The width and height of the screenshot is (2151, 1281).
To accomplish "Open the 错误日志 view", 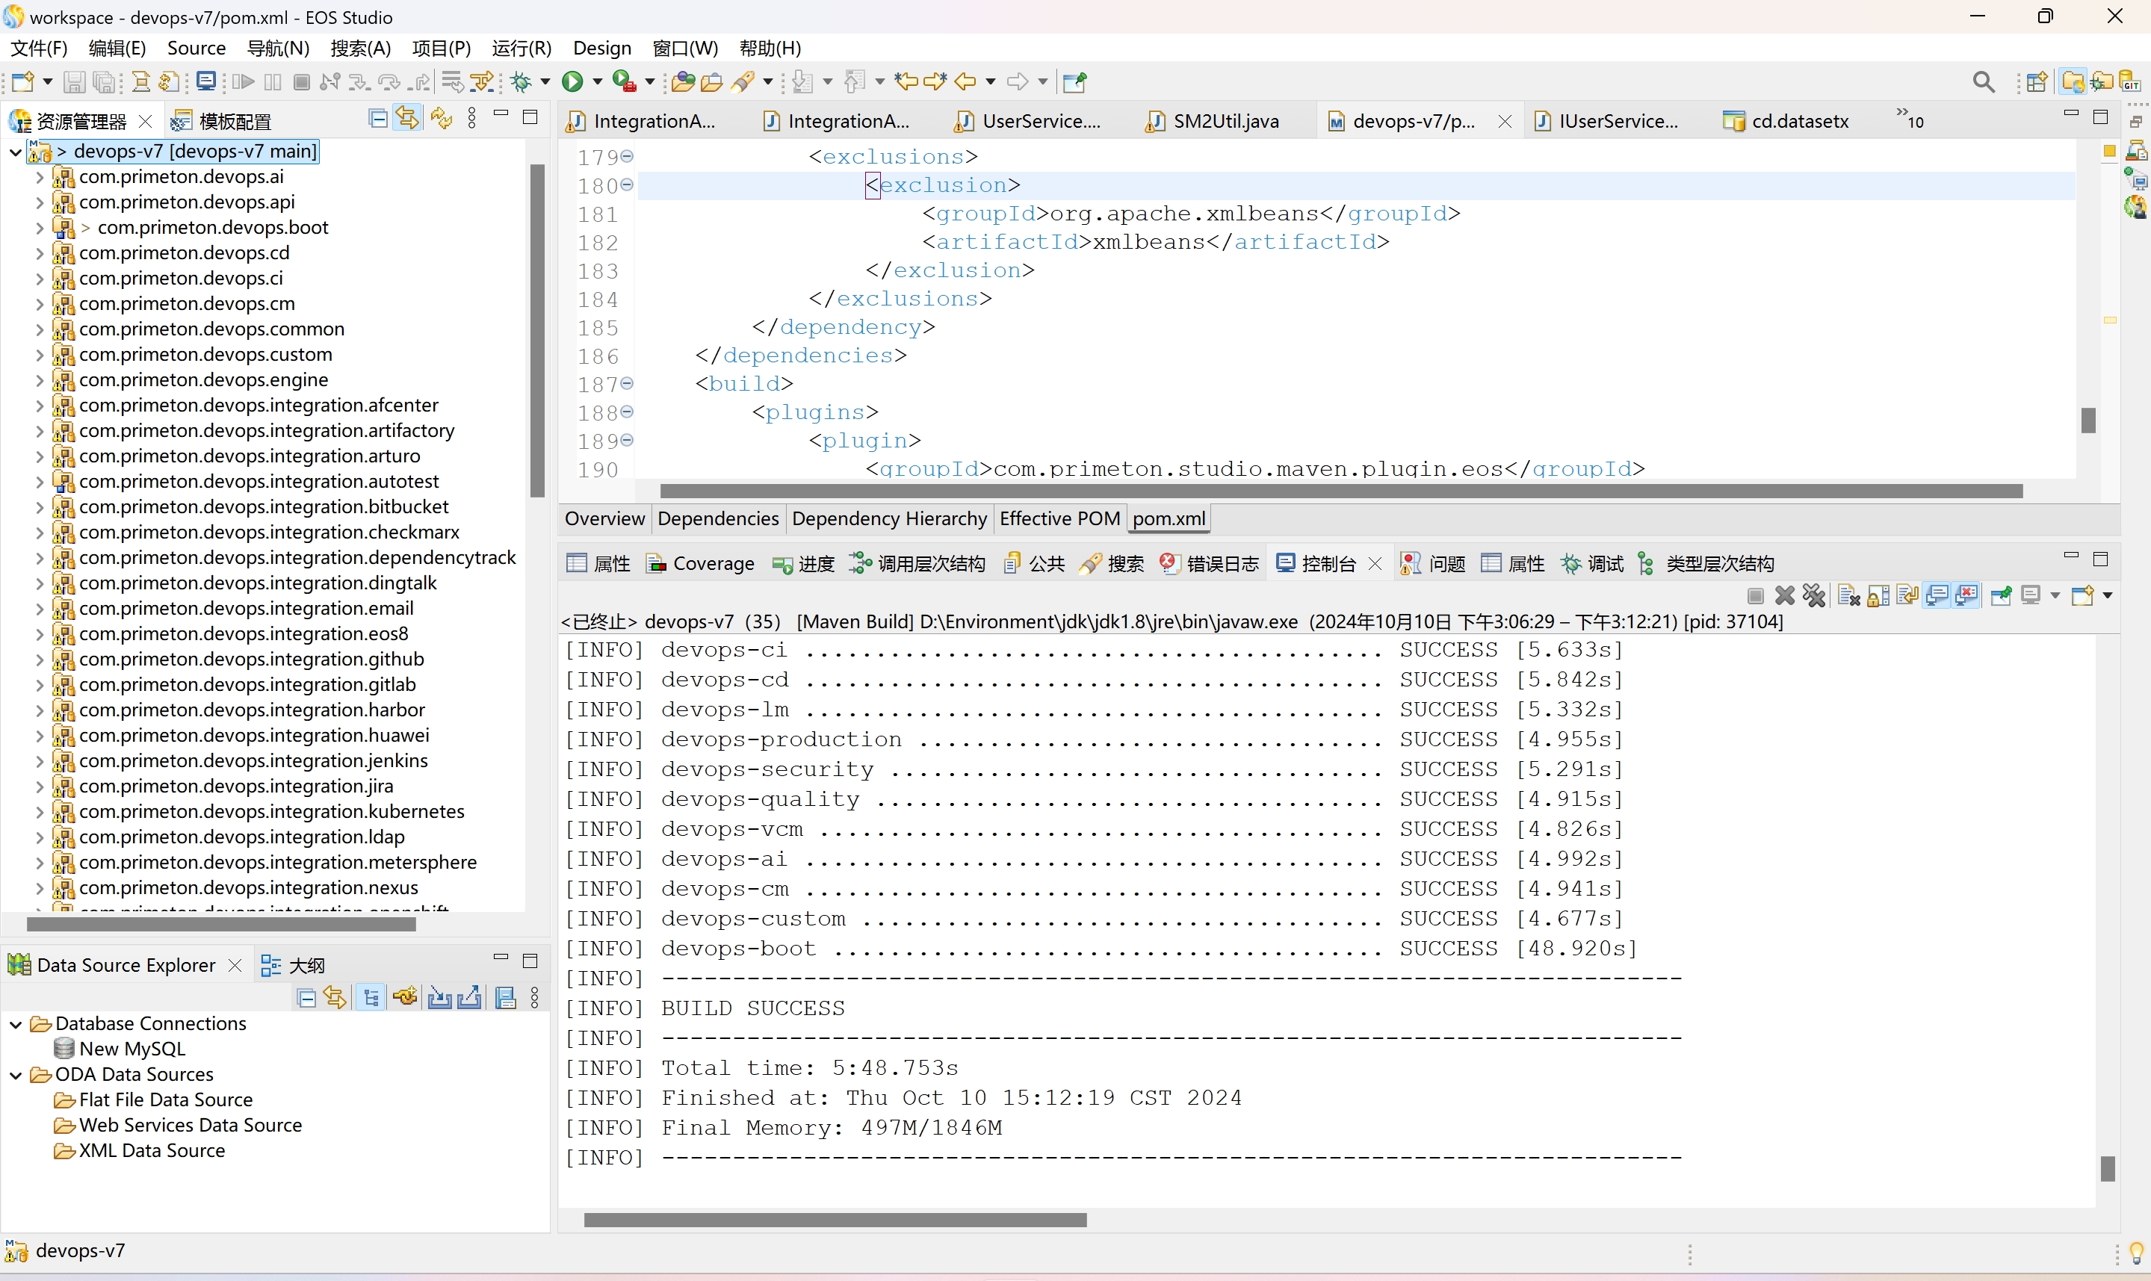I will tap(1225, 562).
